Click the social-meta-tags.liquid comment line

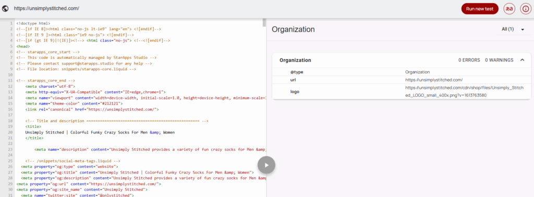(72, 161)
